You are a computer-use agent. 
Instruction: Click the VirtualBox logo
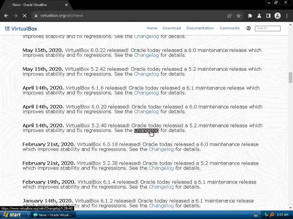[21, 29]
